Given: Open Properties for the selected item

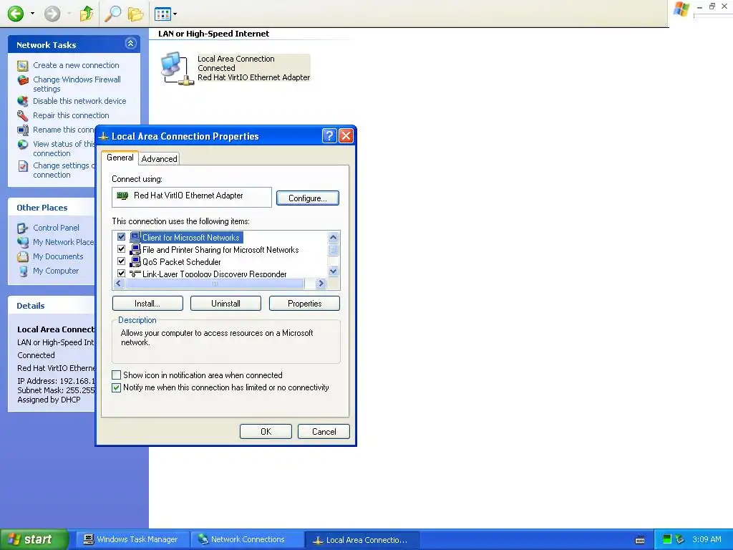Looking at the screenshot, I should [x=305, y=304].
